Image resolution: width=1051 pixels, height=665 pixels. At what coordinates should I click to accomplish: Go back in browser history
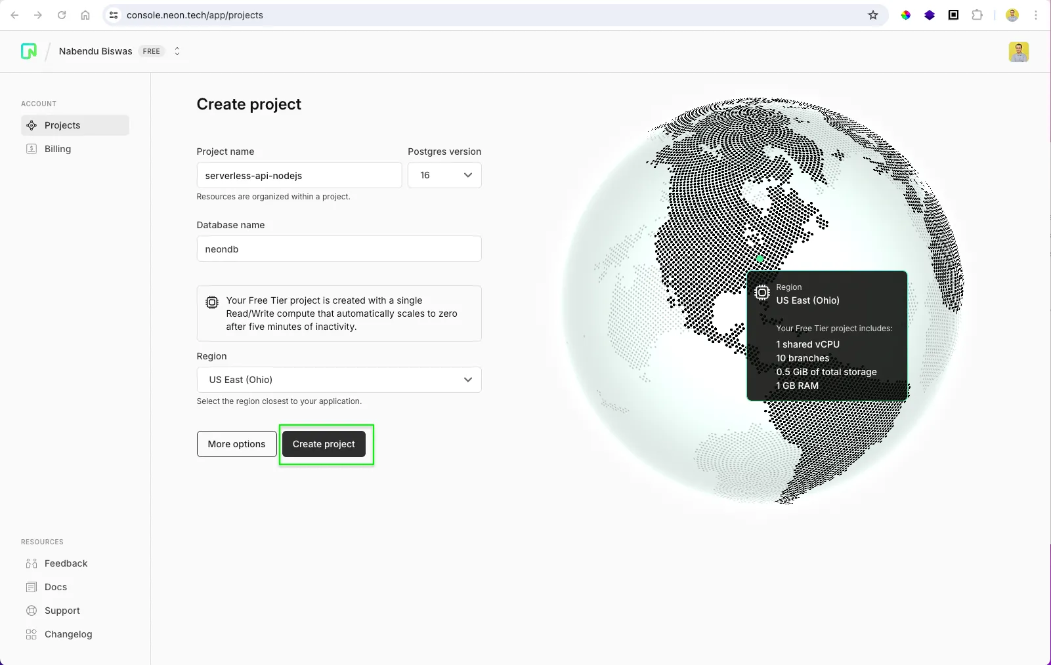pos(14,15)
